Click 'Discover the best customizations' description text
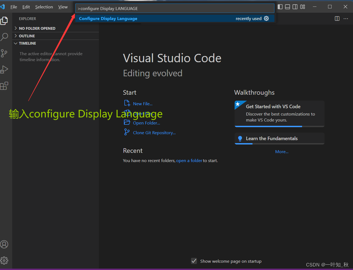 pyautogui.click(x=280, y=117)
